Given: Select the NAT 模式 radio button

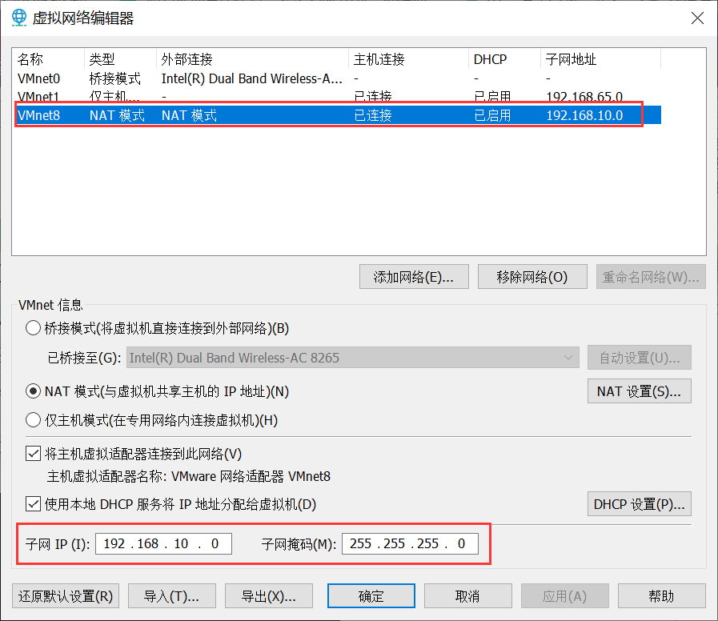Looking at the screenshot, I should [33, 391].
